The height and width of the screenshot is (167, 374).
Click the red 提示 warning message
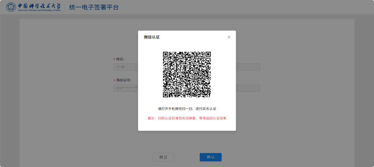187,118
